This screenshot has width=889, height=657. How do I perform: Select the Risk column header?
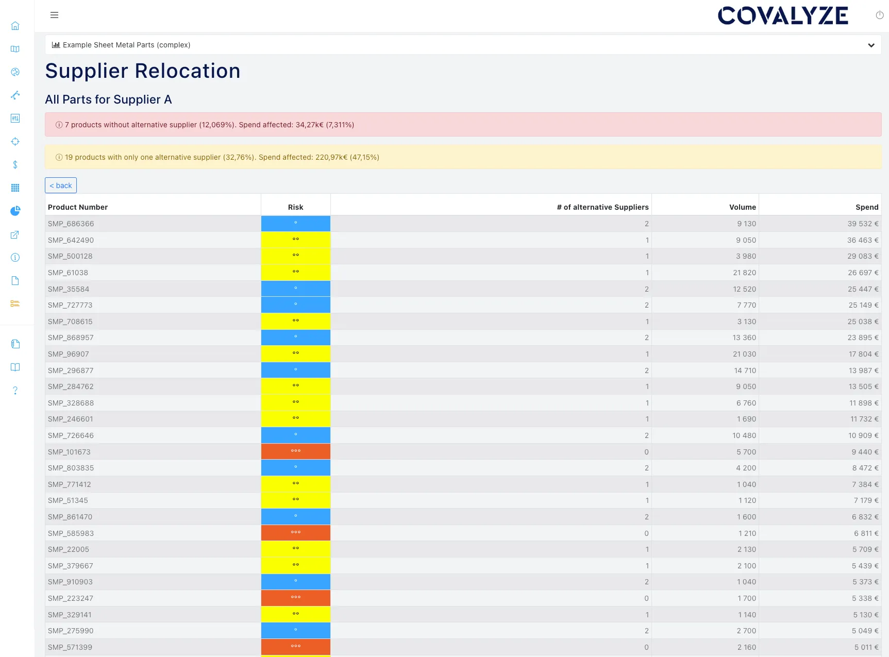[296, 207]
